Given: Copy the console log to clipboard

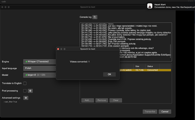Looking at the screenshot, I should (95, 17).
